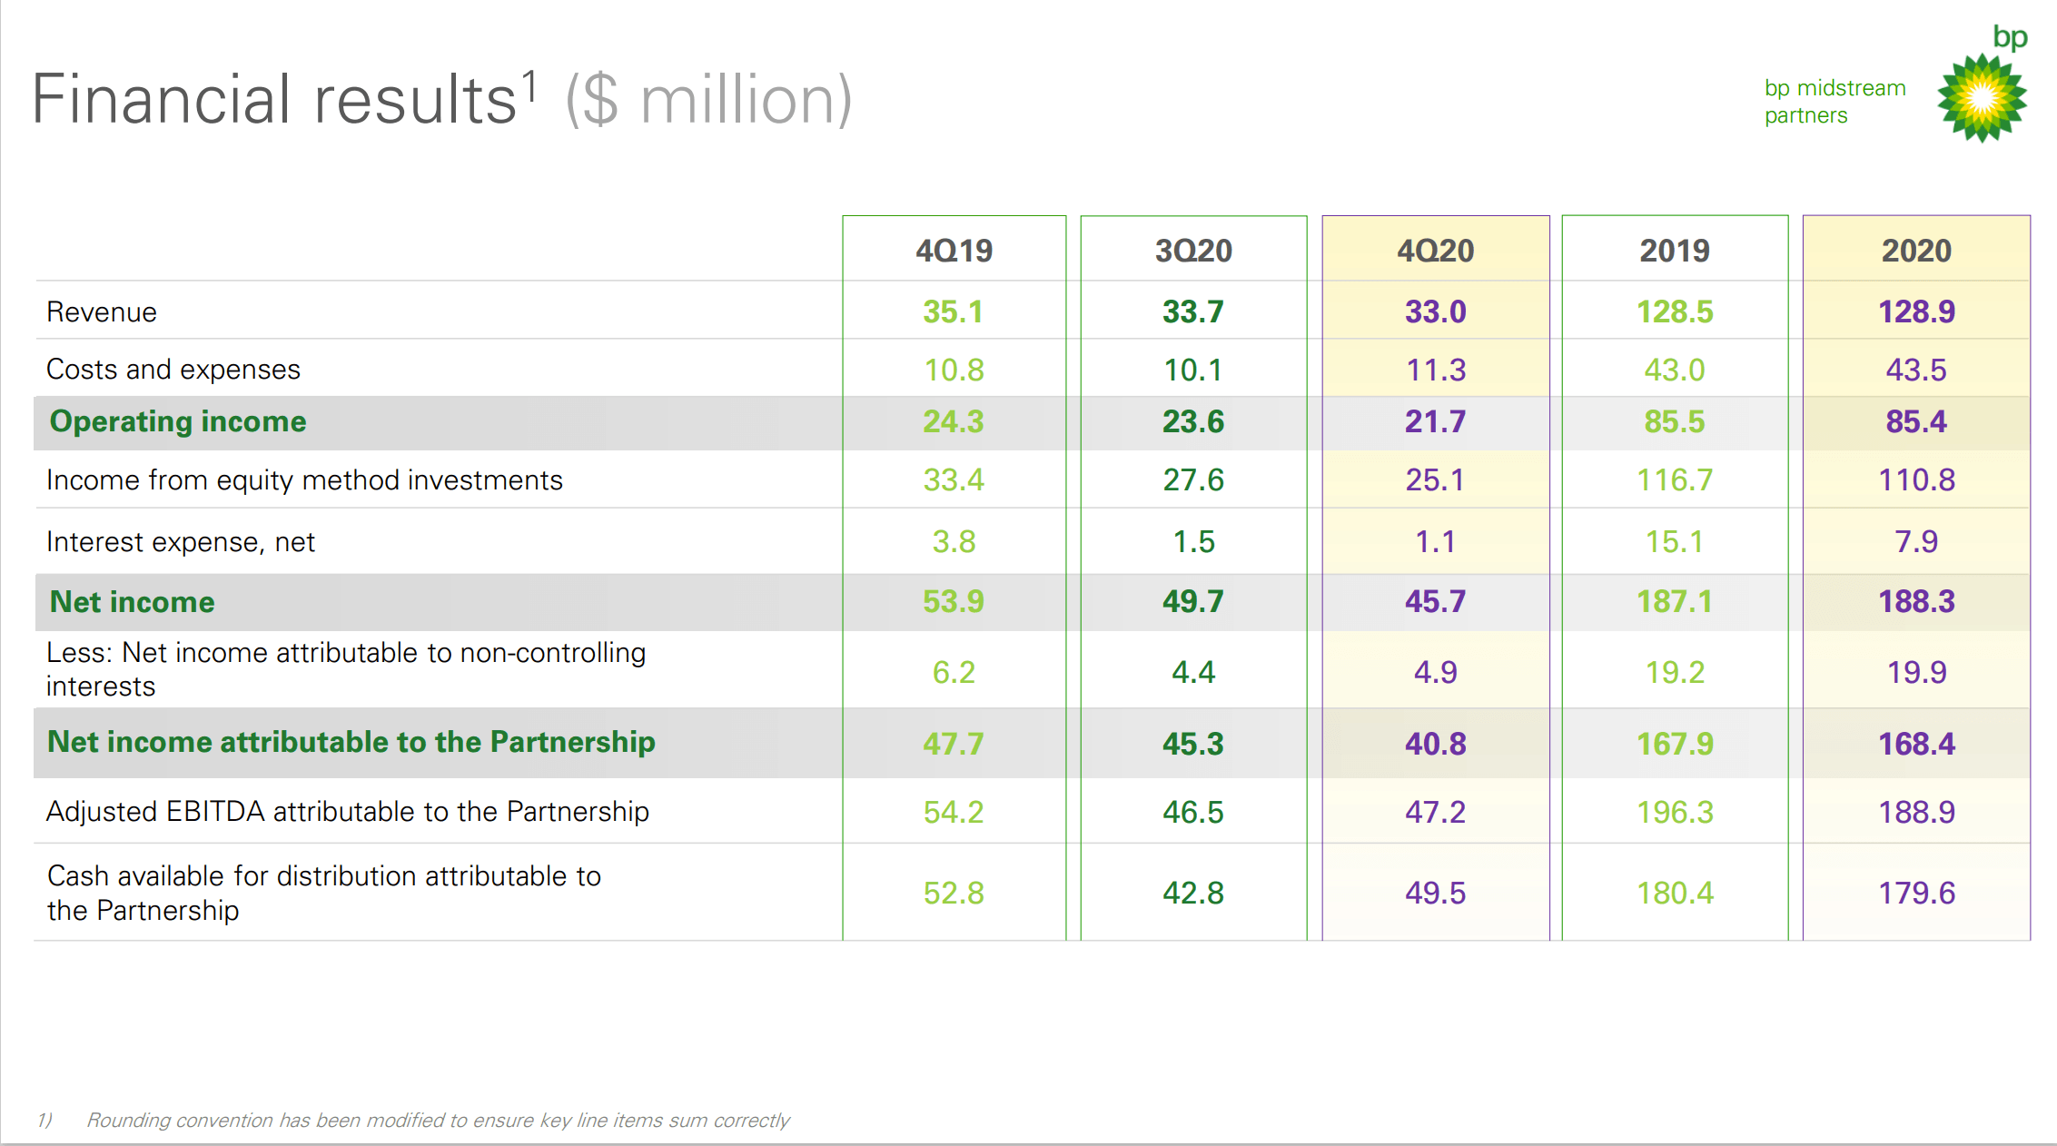
Task: Click the 'Cash available for distribution' row label
Action: point(324,893)
